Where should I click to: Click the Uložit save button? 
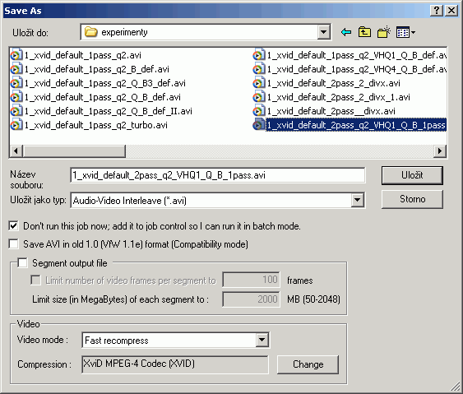pyautogui.click(x=412, y=175)
